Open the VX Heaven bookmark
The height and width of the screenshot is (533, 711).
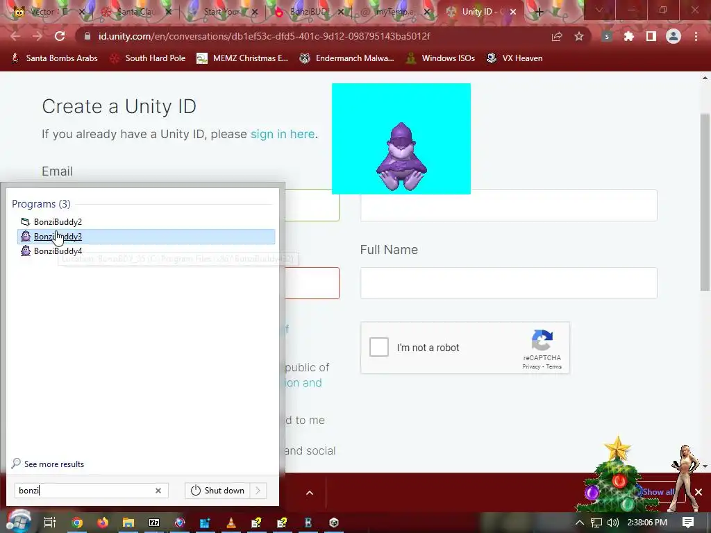[515, 58]
